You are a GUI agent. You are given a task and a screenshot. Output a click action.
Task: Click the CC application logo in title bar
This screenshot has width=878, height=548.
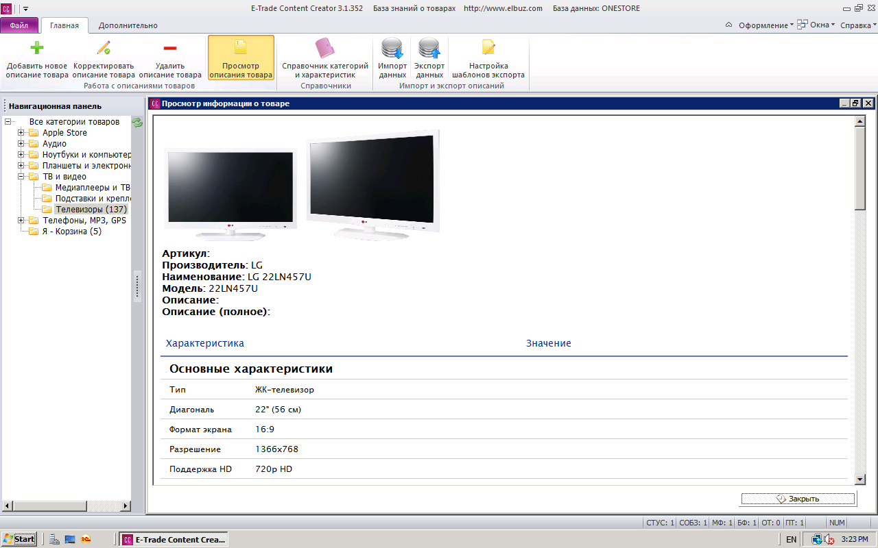pyautogui.click(x=5, y=8)
